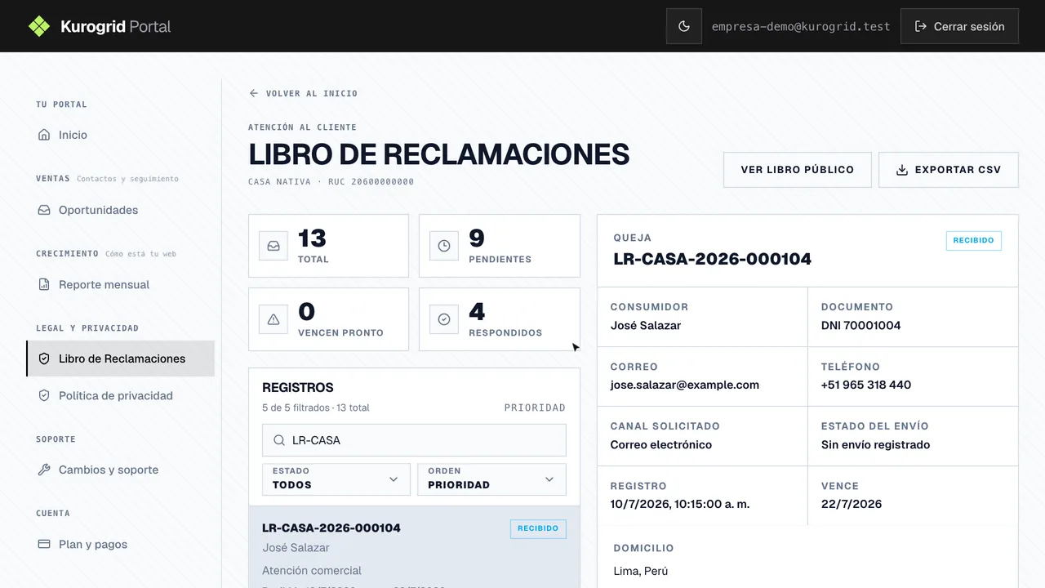Toggle dark mode with the moon button

coord(684,26)
